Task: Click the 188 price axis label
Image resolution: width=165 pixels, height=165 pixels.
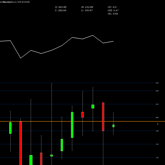Action: [x=157, y=144]
